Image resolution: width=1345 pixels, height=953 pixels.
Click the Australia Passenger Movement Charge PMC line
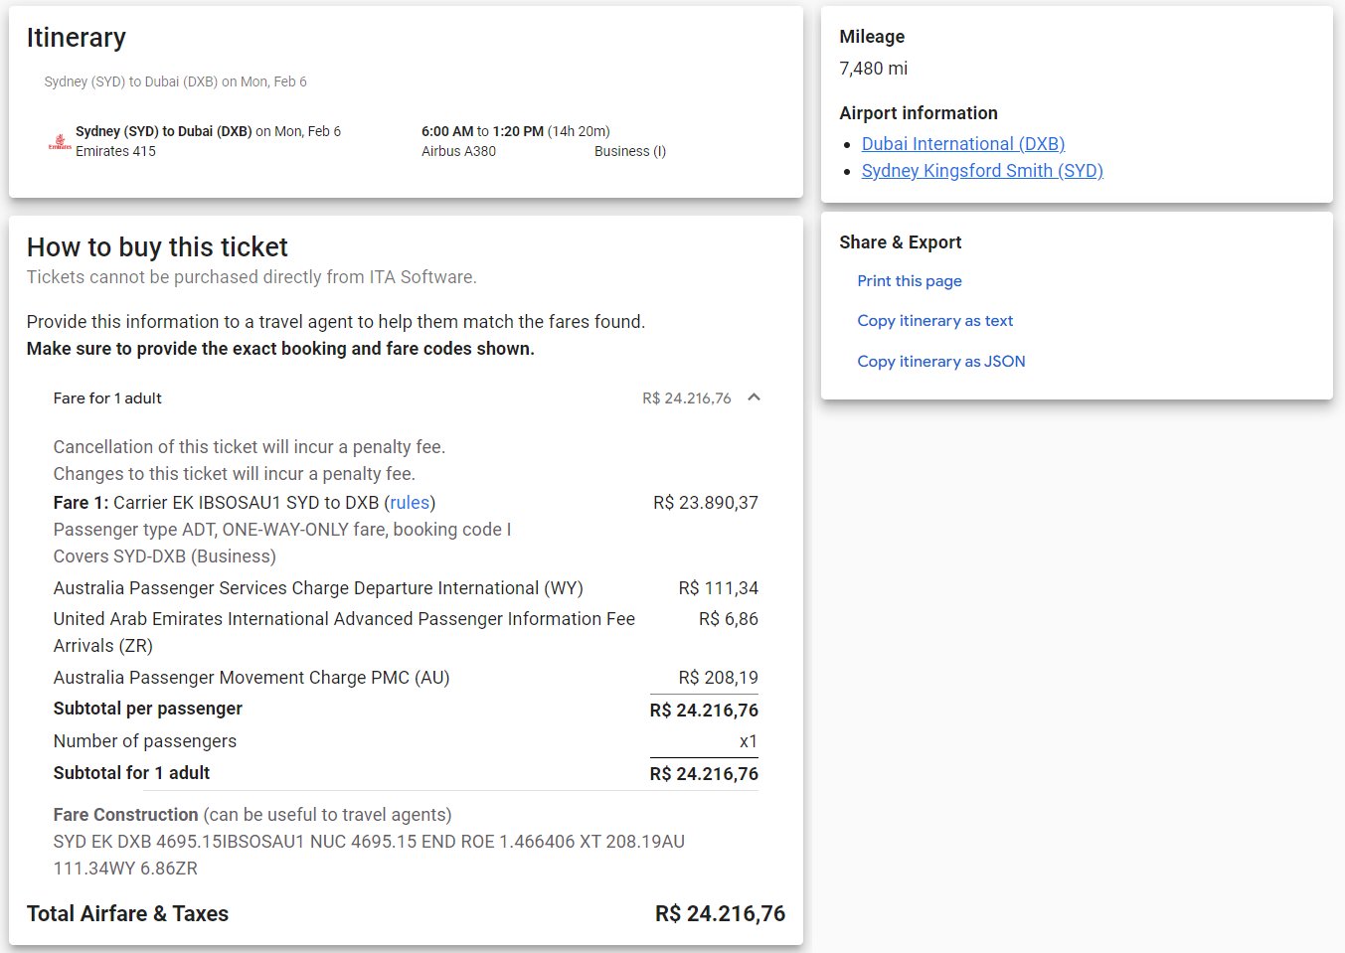pos(252,678)
